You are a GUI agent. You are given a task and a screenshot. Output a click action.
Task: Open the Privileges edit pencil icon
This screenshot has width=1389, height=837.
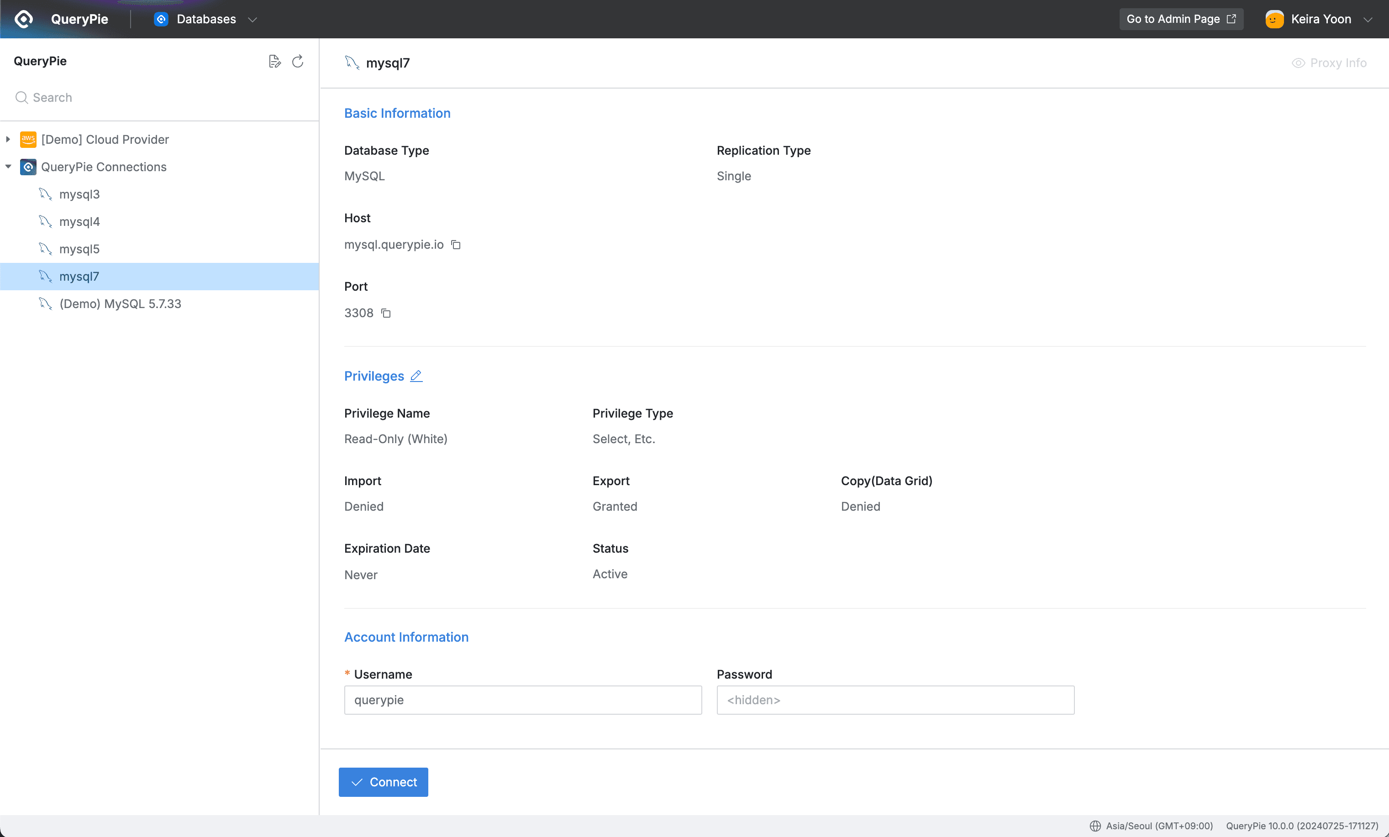coord(416,376)
